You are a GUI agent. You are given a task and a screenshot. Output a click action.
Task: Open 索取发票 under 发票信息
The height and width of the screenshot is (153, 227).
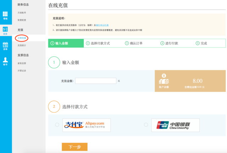coord(22,63)
